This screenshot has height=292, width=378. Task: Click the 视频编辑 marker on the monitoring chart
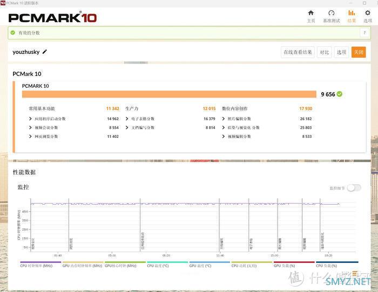click(304, 244)
